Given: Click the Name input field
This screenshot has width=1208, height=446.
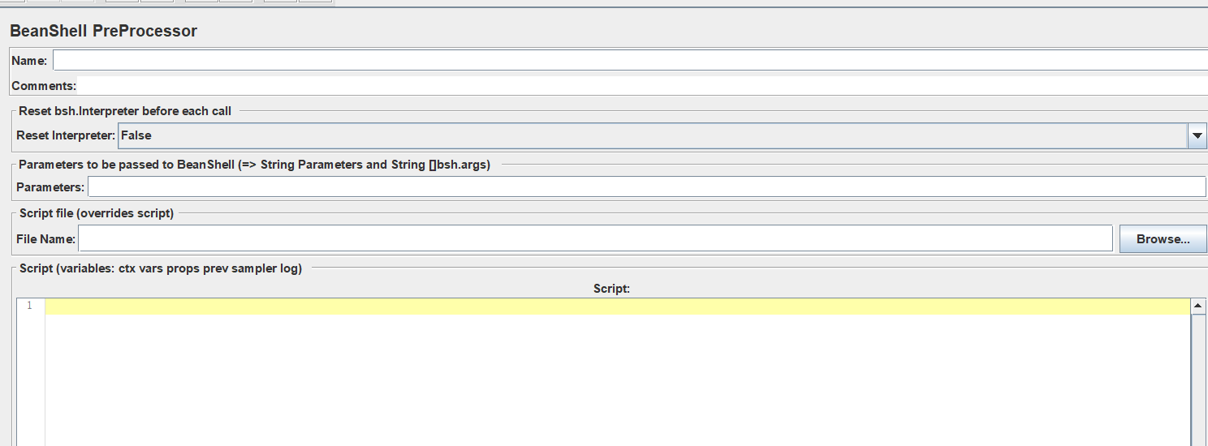Looking at the screenshot, I should point(630,61).
